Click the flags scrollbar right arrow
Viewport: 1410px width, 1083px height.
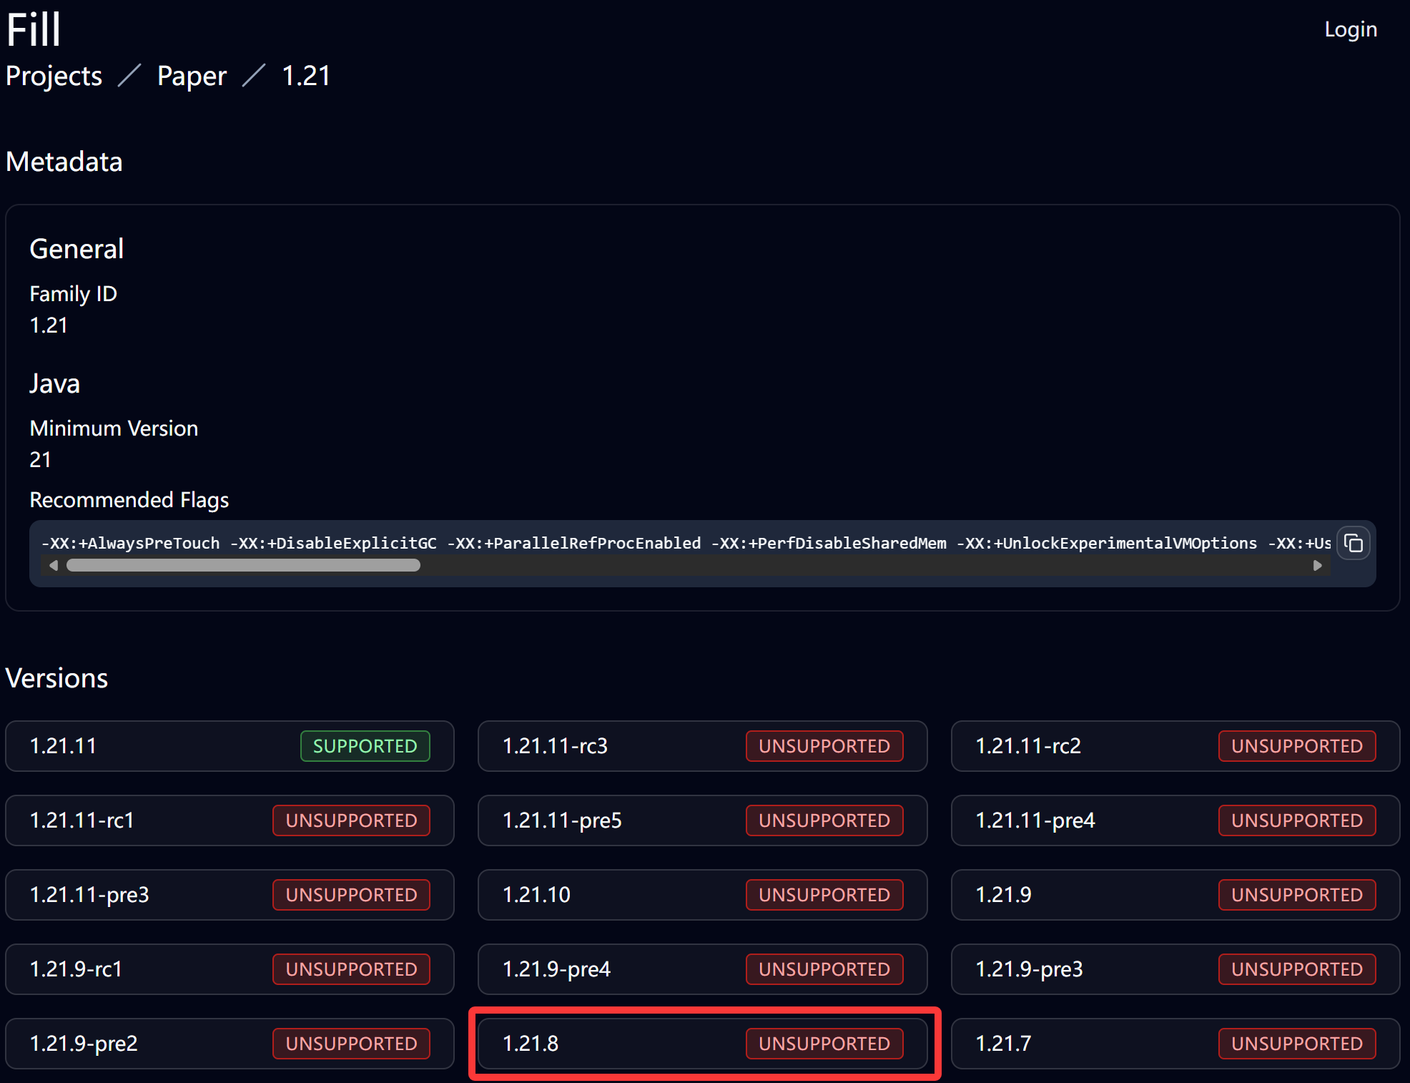pyautogui.click(x=1317, y=566)
